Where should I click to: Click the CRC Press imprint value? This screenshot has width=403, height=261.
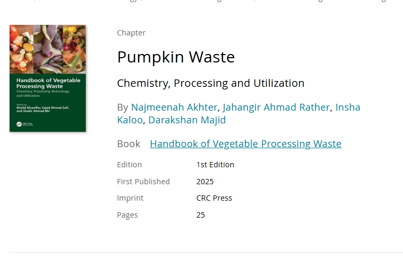pyautogui.click(x=214, y=198)
